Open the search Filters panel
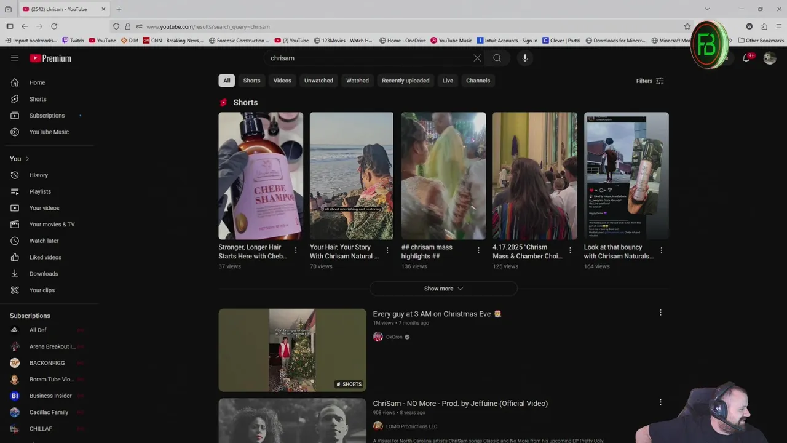The image size is (787, 443). (650, 81)
